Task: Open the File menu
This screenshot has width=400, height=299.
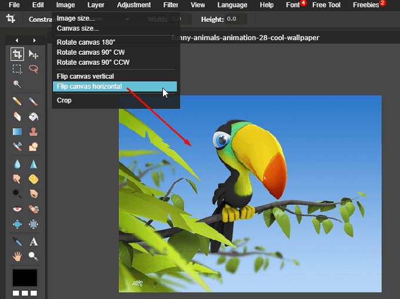Action: click(14, 5)
